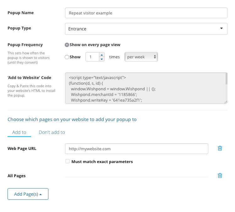The image size is (235, 212).
Task: Open the Popup Type dropdown
Action: pyautogui.click(x=146, y=29)
